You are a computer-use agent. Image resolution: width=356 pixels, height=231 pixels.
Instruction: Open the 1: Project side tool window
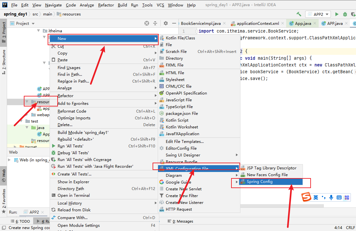coord(4,33)
